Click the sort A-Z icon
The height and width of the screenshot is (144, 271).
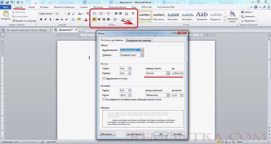(x=126, y=14)
